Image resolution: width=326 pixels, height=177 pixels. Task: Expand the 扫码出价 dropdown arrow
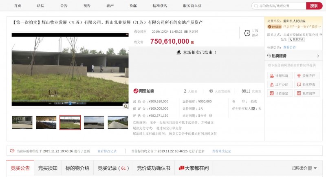click(315, 168)
